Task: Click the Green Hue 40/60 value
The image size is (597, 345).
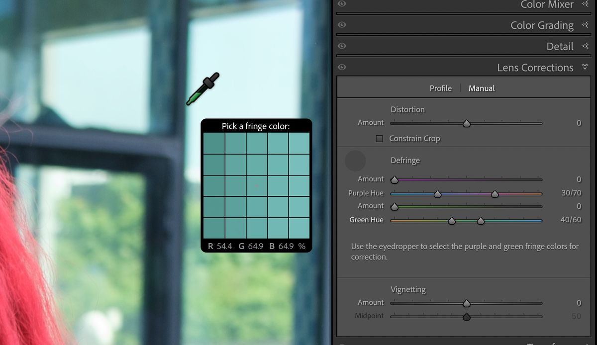Action: click(571, 220)
